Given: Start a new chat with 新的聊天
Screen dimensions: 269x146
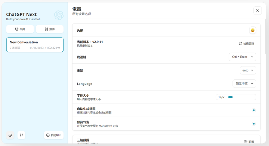Looking at the screenshot, I should click(54, 135).
